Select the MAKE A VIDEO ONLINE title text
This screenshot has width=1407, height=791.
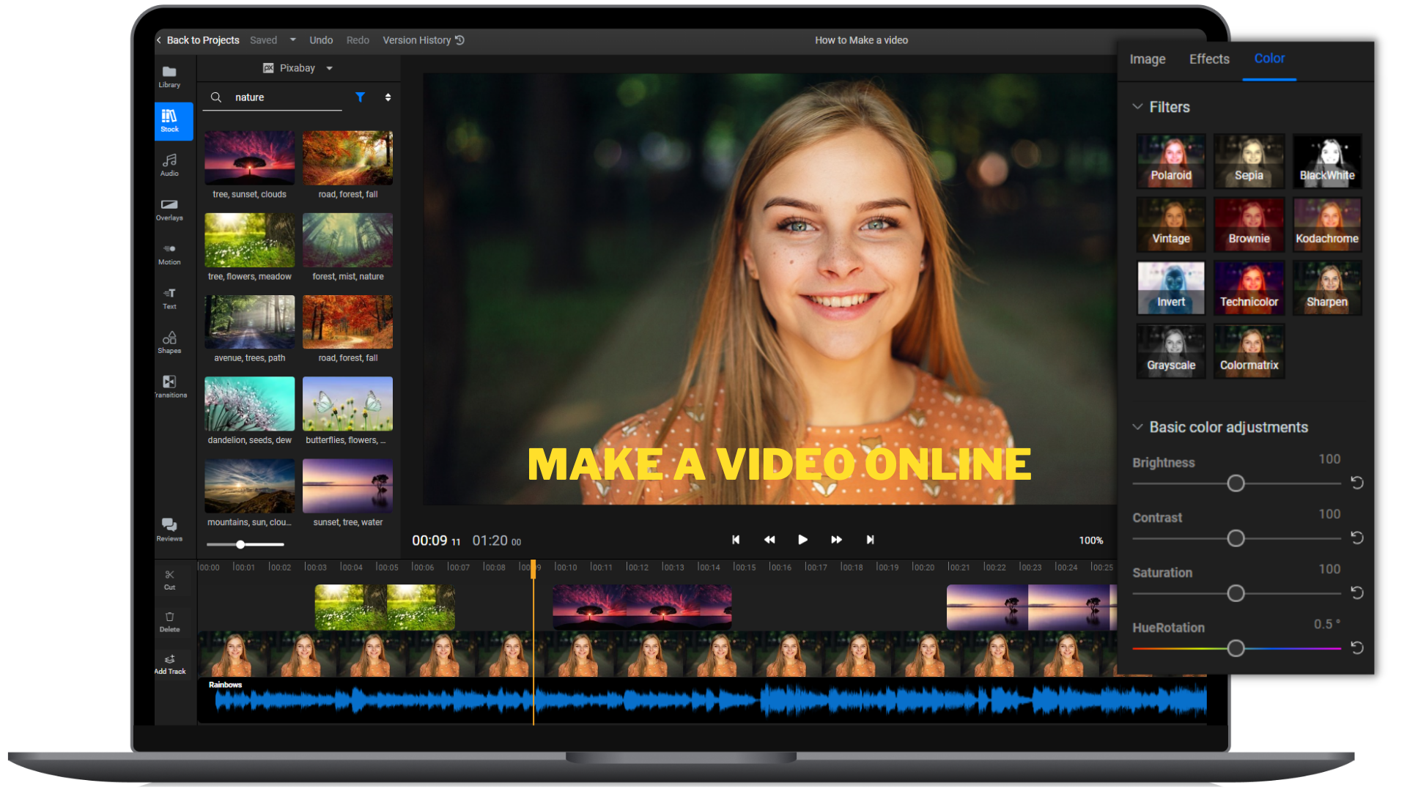779,464
